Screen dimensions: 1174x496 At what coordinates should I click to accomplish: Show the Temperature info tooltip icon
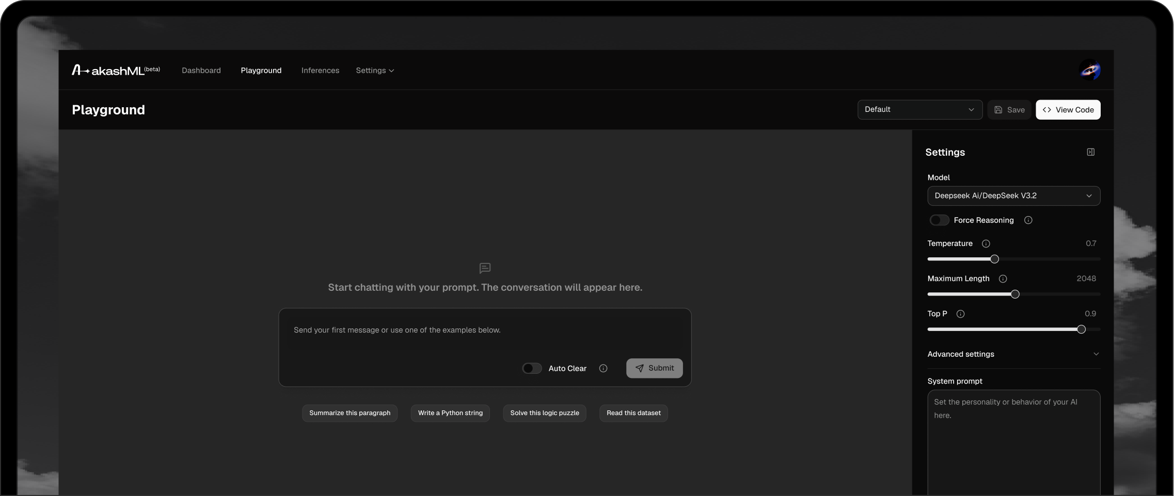986,243
